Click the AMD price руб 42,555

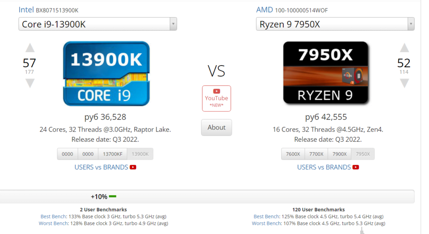[326, 117]
